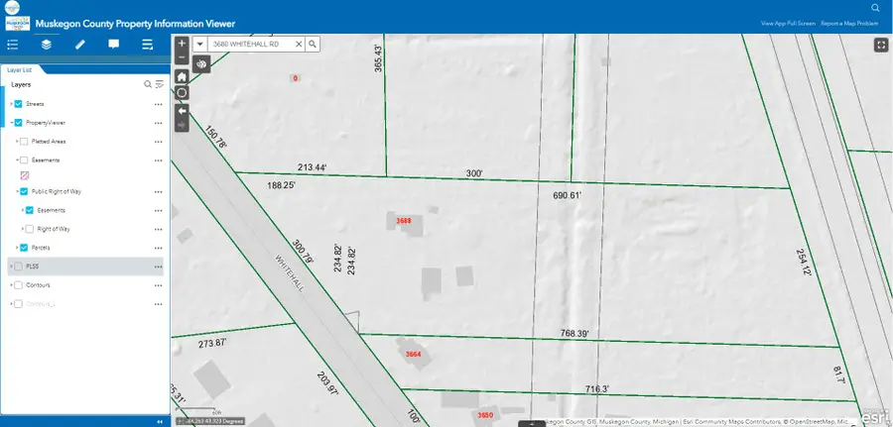The image size is (893, 427).
Task: Open search source dropdown arrow
Action: pyautogui.click(x=199, y=45)
